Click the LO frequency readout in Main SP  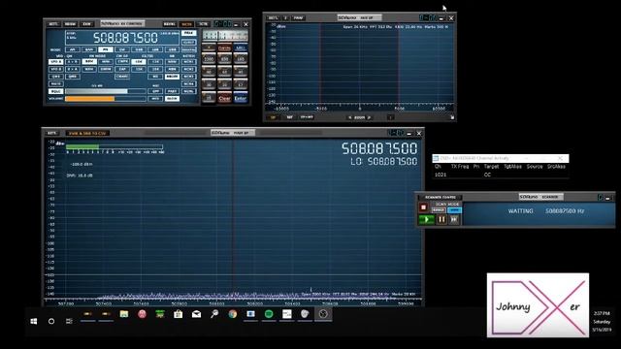pos(384,162)
